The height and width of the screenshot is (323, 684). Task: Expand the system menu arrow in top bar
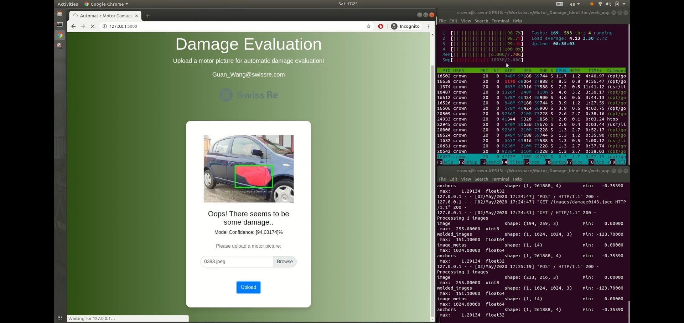(624, 4)
